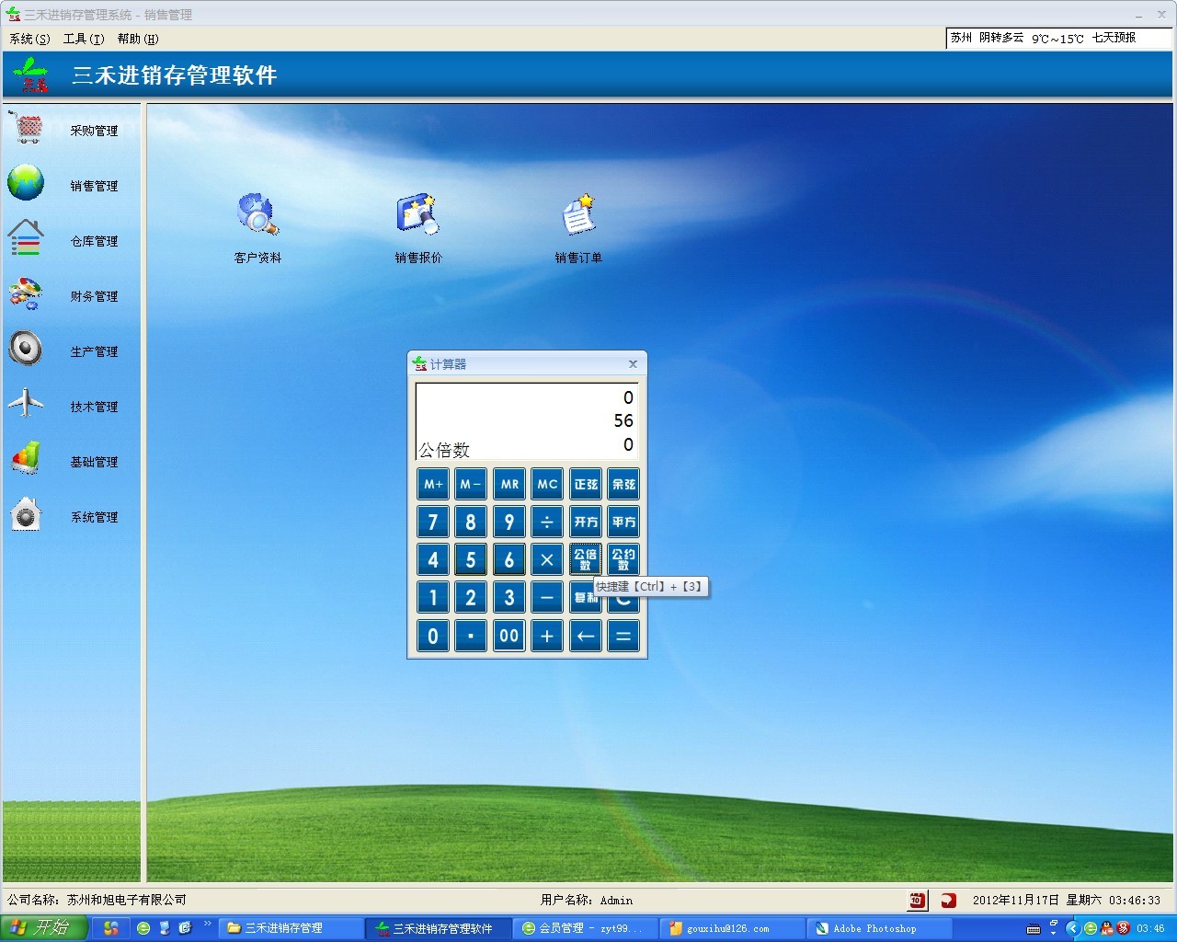The width and height of the screenshot is (1177, 942).
Task: Switch to 会员管理 taskbar item
Action: tap(585, 928)
